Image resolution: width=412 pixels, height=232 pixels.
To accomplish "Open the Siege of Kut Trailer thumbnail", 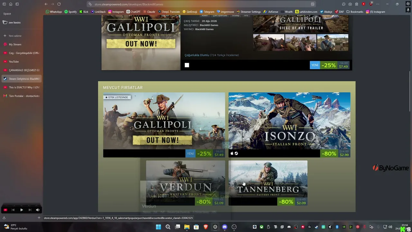I will click(x=301, y=24).
